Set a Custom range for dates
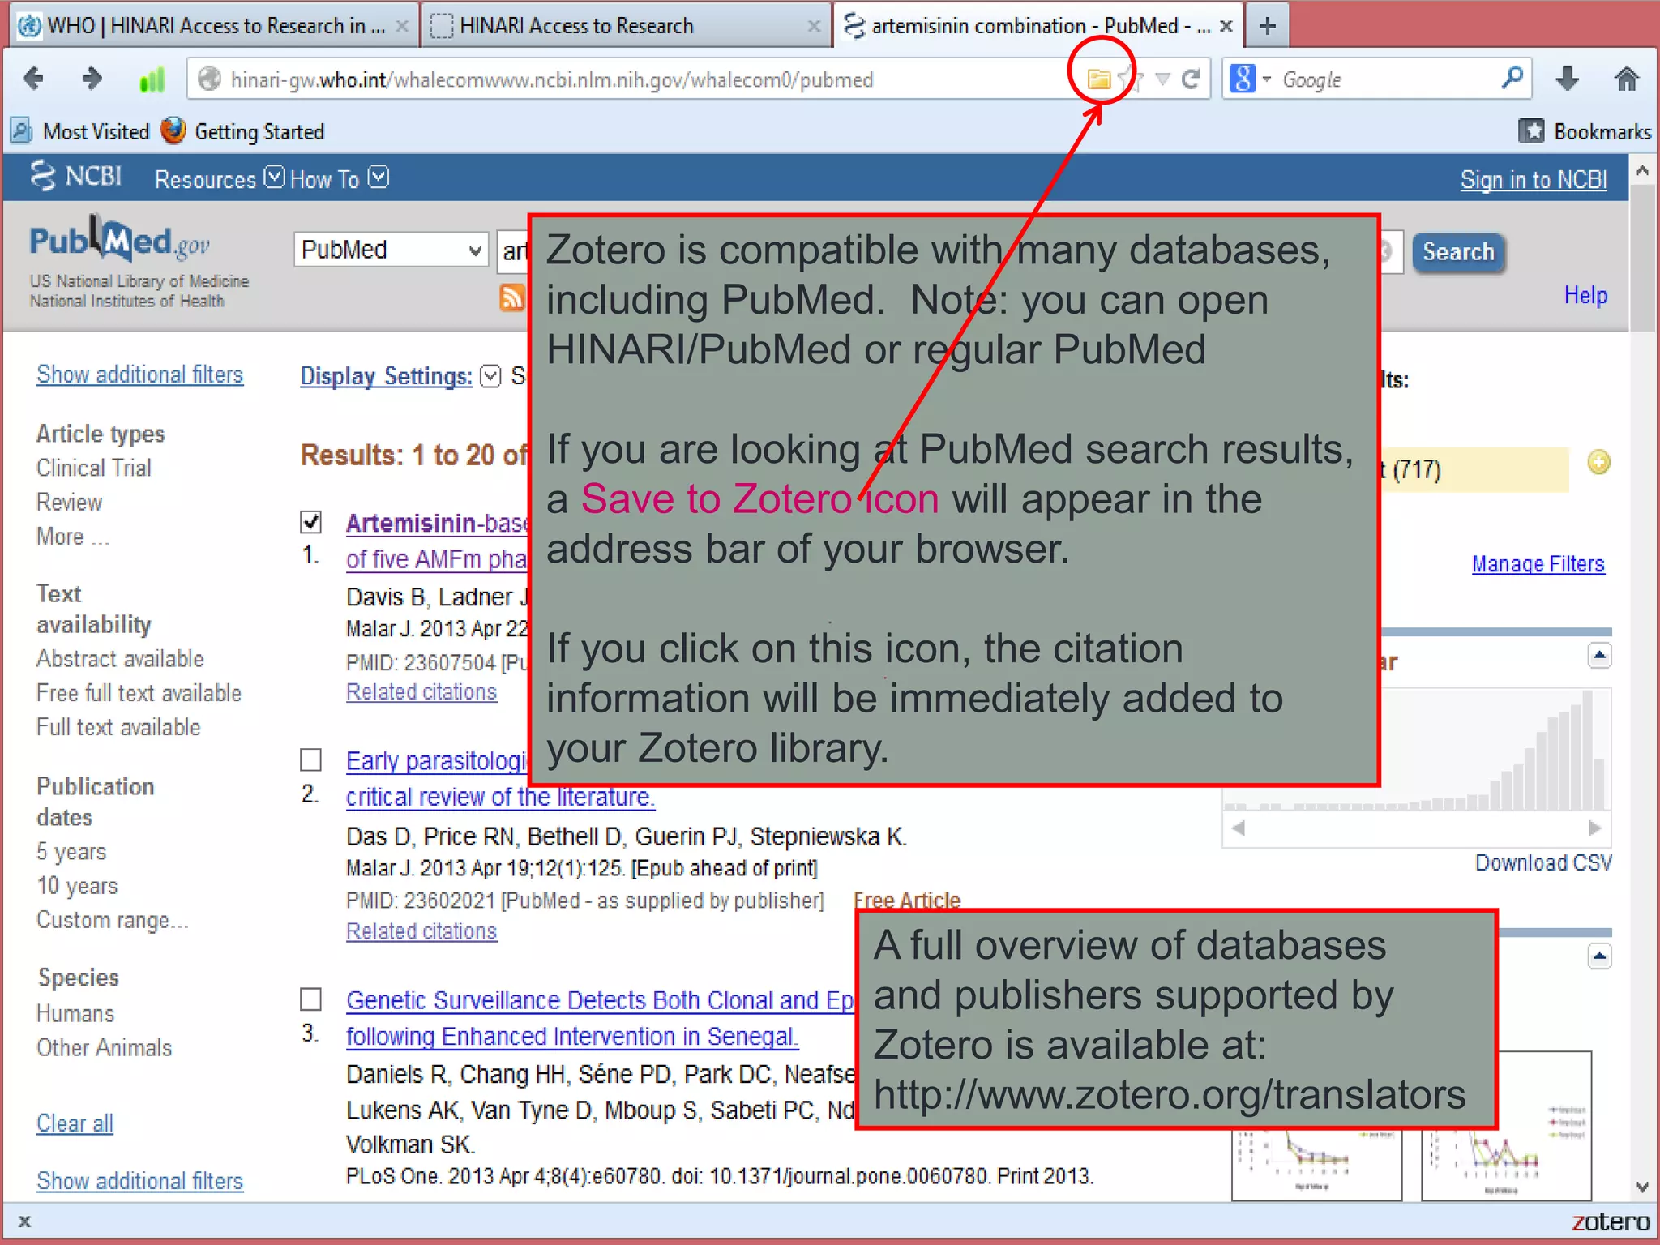This screenshot has height=1245, width=1660. (x=112, y=920)
